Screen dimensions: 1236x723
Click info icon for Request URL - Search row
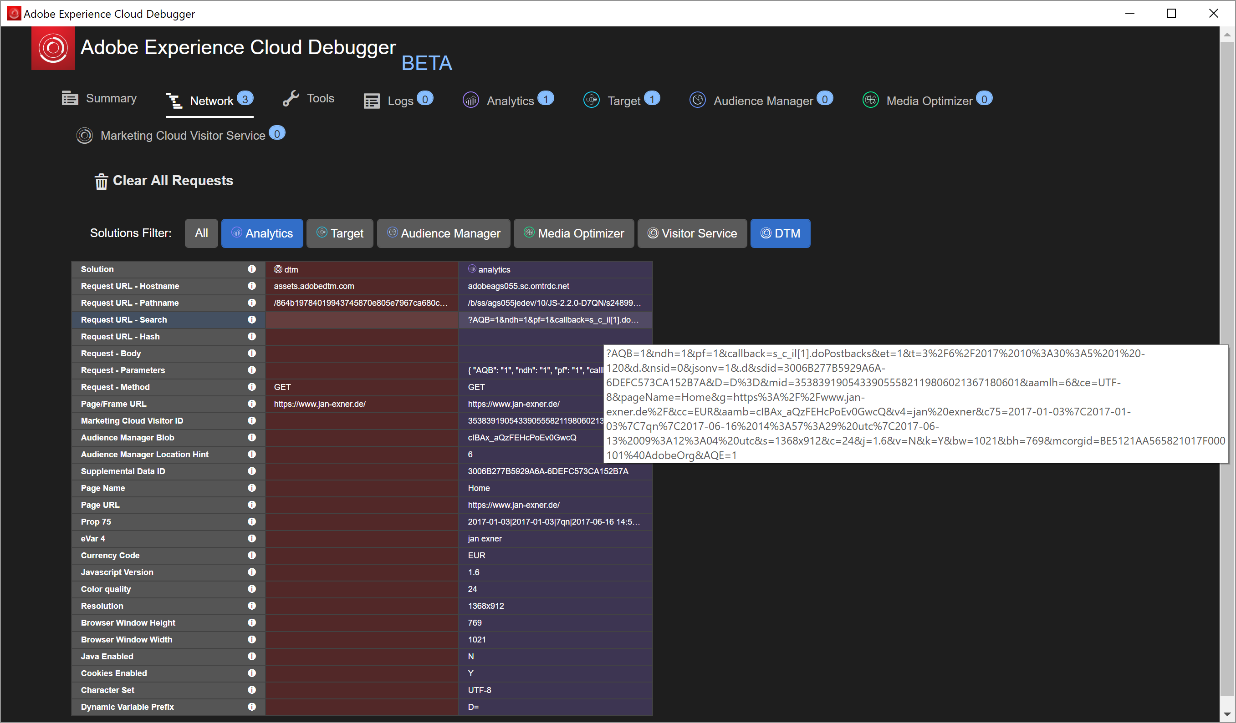tap(251, 319)
